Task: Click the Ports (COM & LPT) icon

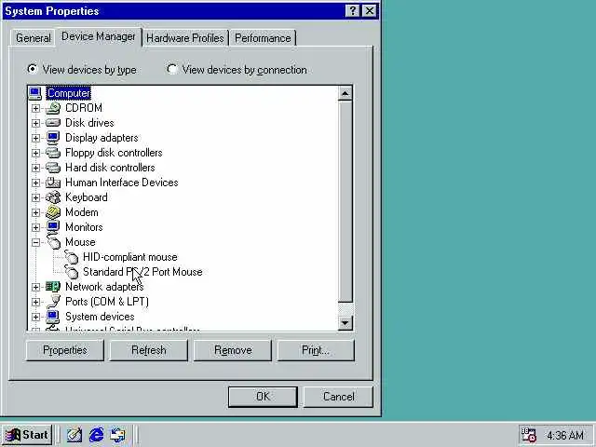Action: 54,302
